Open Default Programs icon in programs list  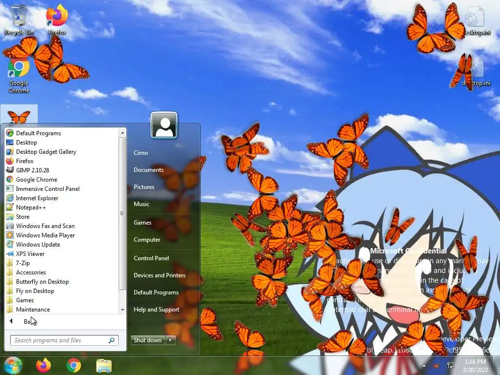[10, 133]
